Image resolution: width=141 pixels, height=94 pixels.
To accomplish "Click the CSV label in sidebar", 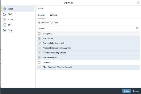I will [10, 30].
